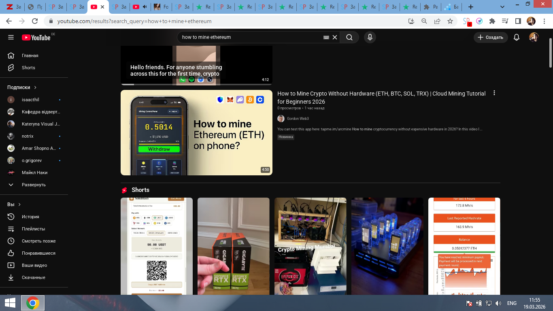Image resolution: width=553 pixels, height=311 pixels.
Task: Open the Cloud Mining Tutorial video title
Action: (381, 98)
